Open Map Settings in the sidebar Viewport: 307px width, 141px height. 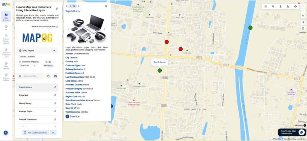6,65
